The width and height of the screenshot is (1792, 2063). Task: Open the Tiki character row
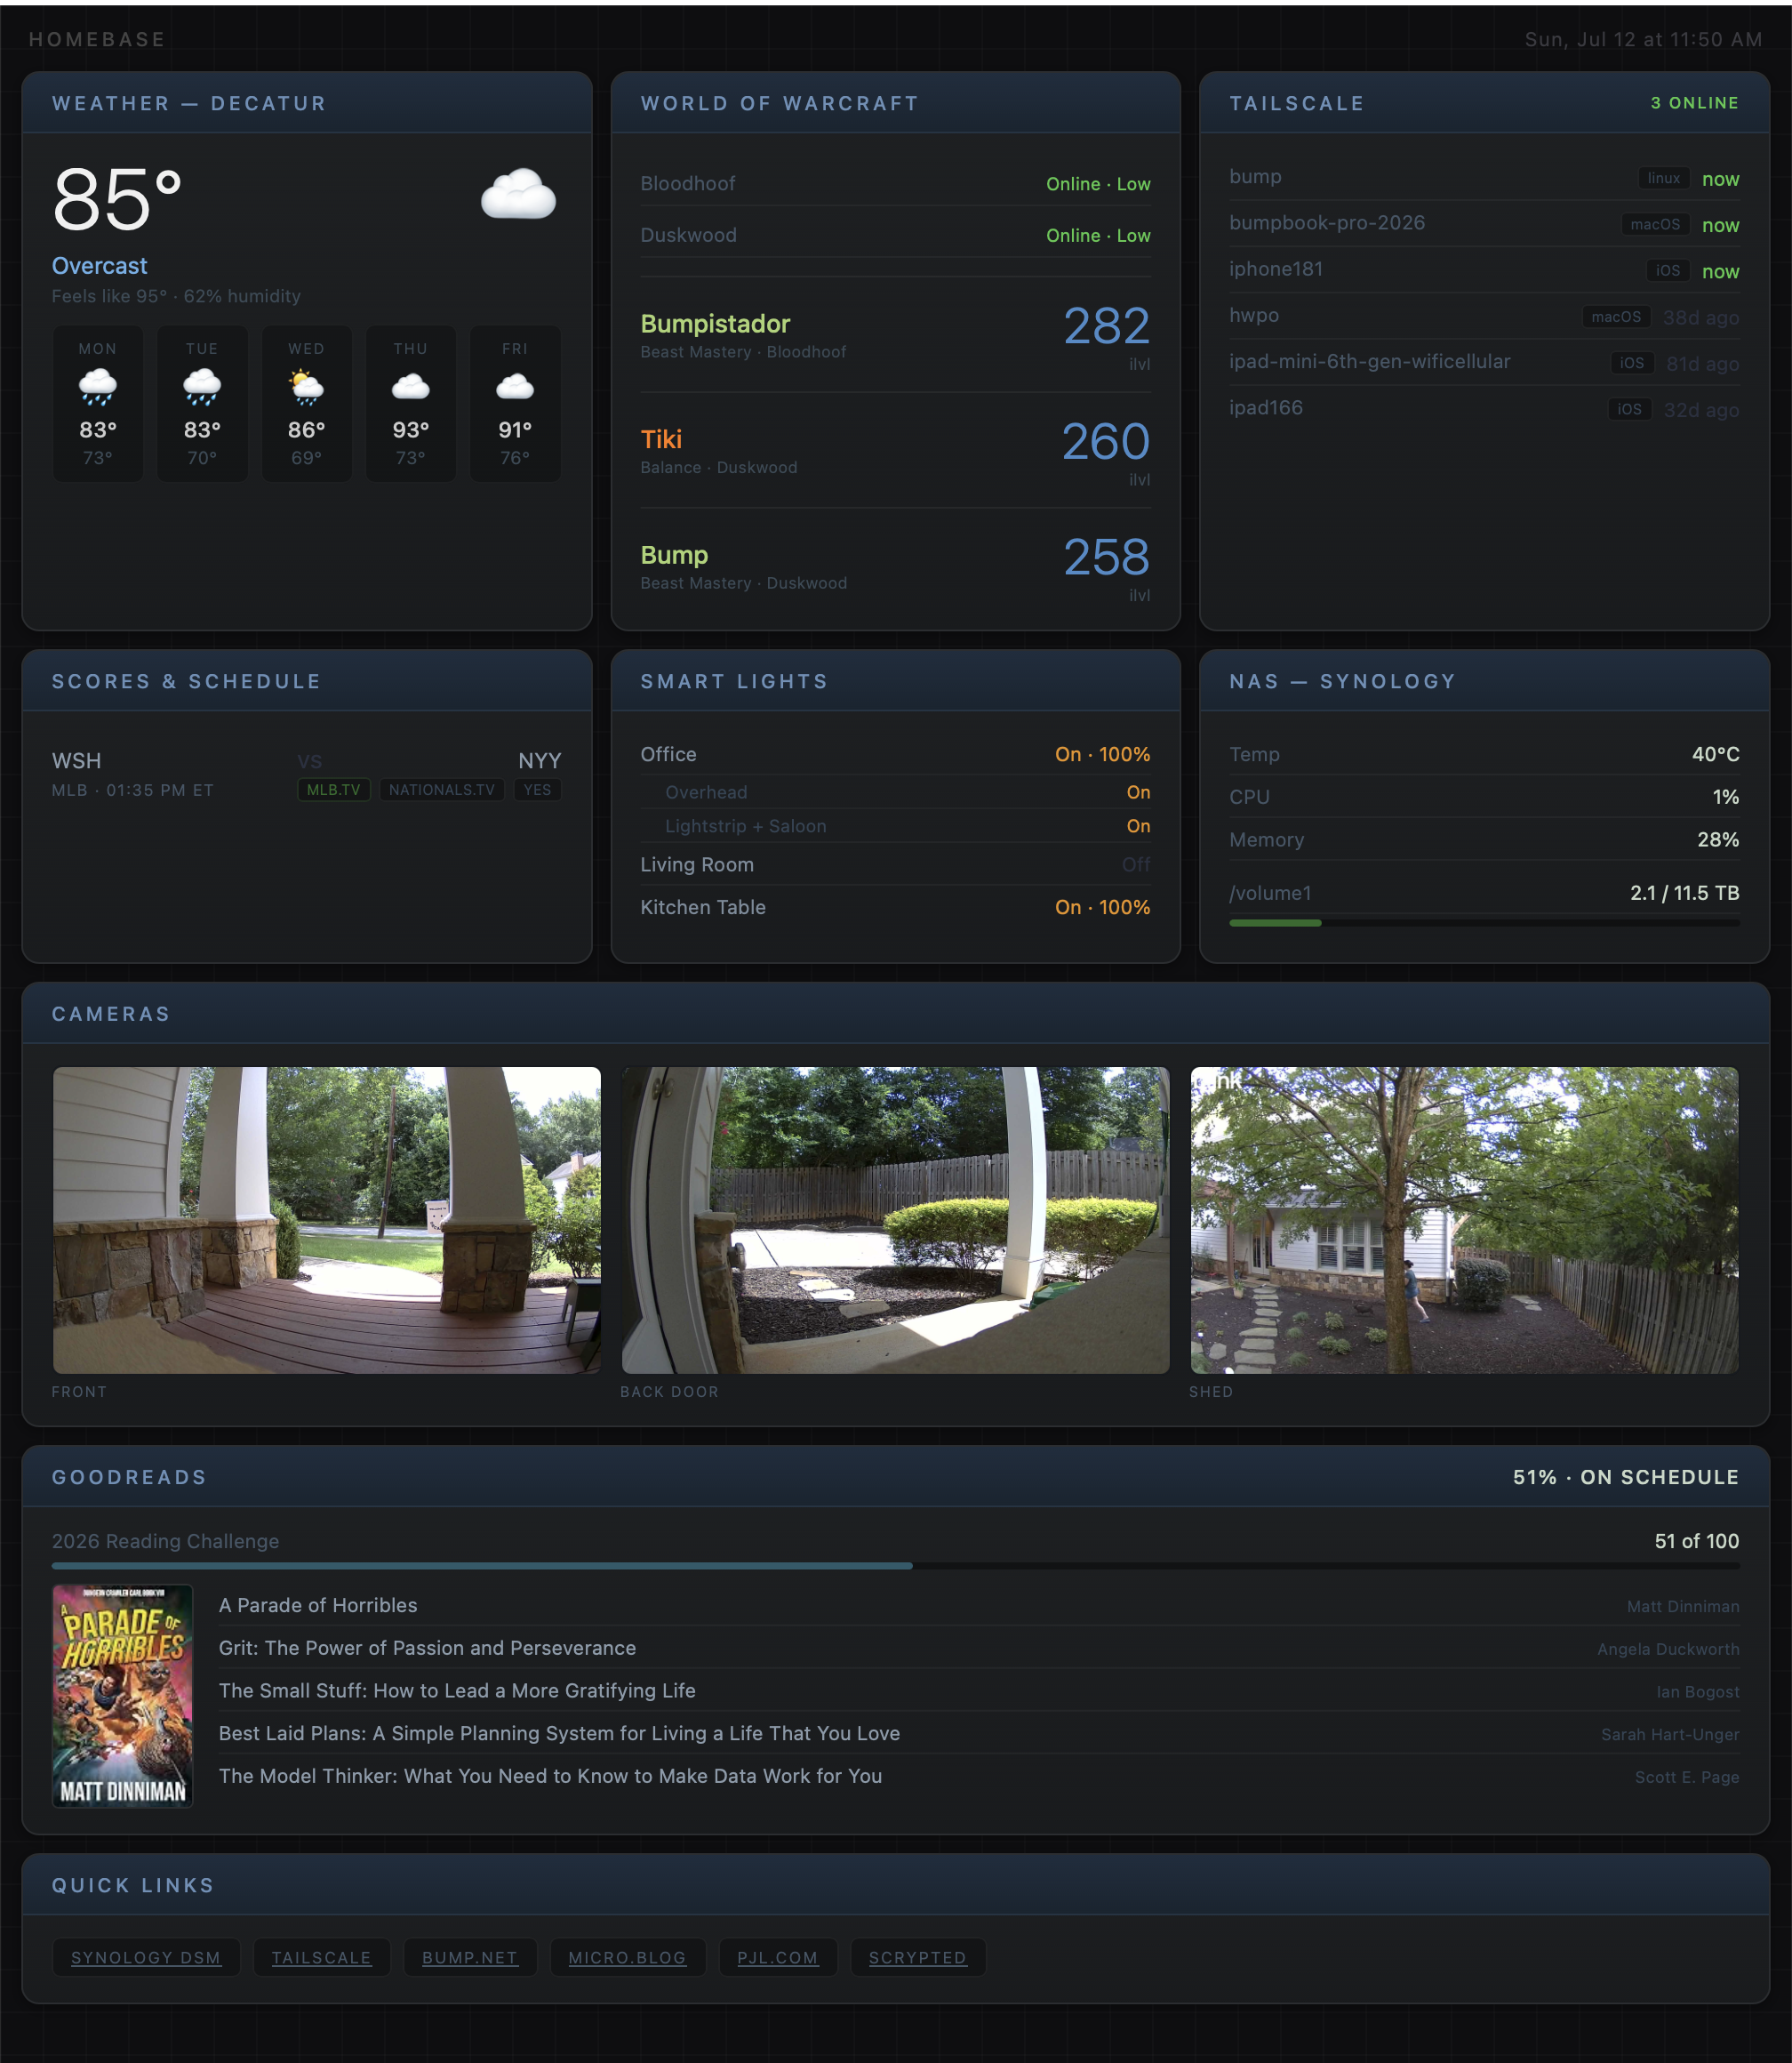895,450
